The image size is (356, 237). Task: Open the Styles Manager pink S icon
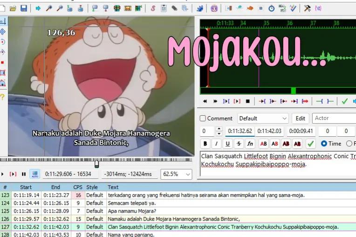(153, 9)
